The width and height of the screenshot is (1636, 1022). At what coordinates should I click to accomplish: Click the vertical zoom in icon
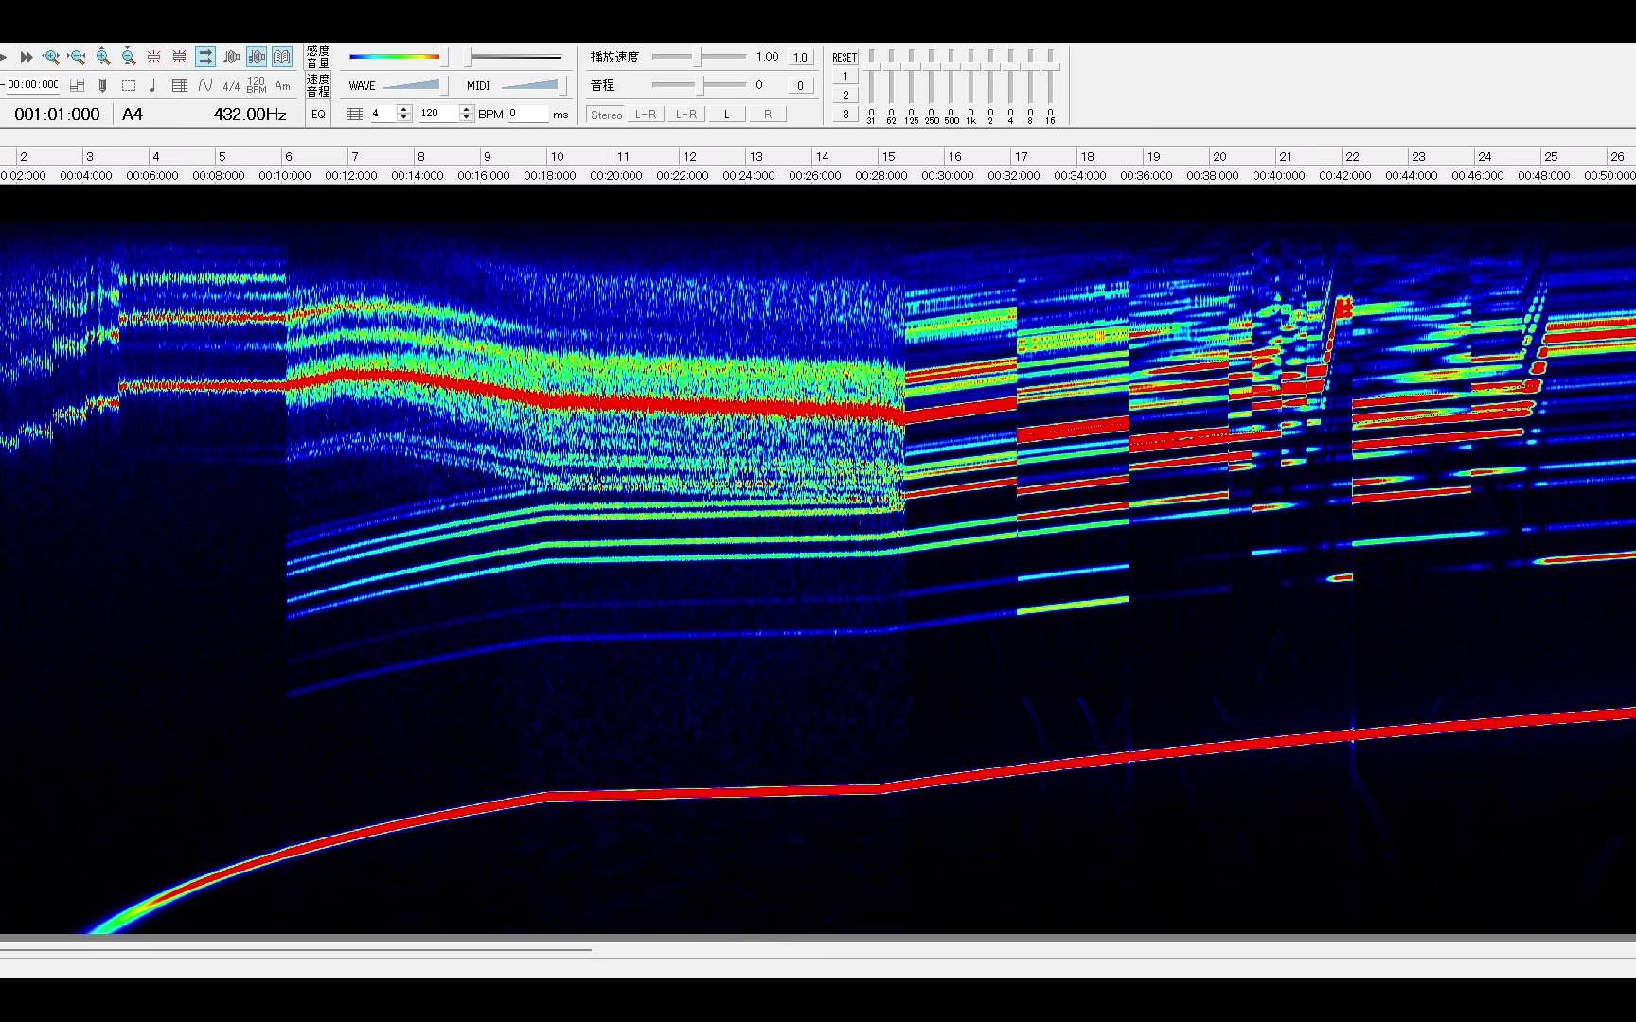click(103, 58)
